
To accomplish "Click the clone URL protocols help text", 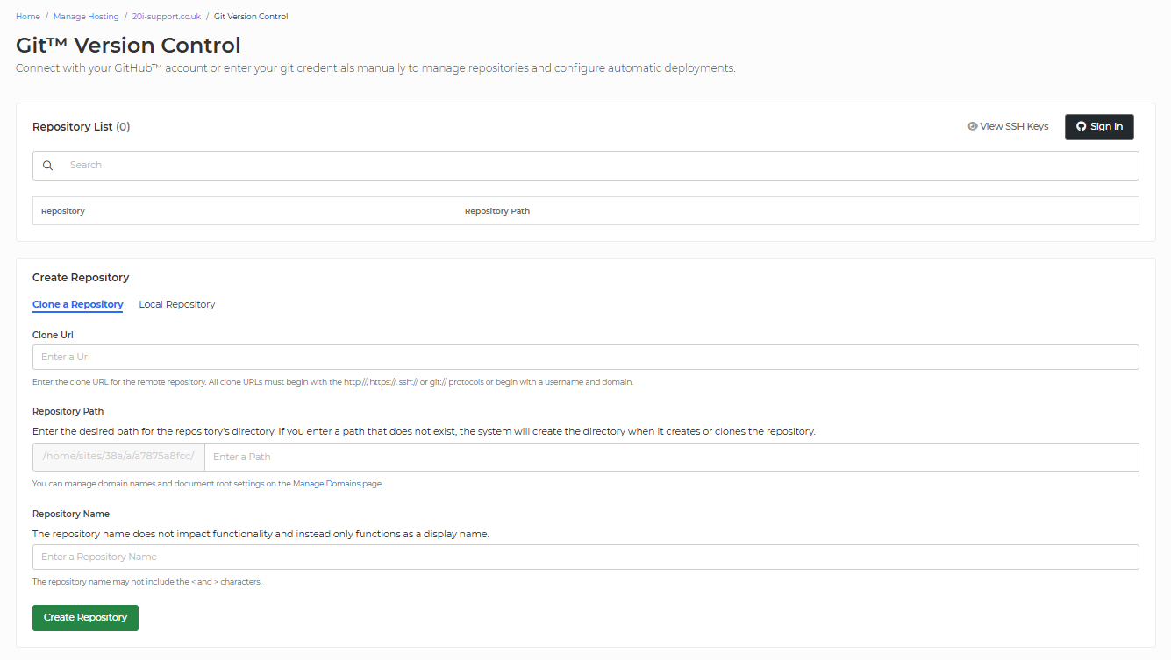I will 332,382.
